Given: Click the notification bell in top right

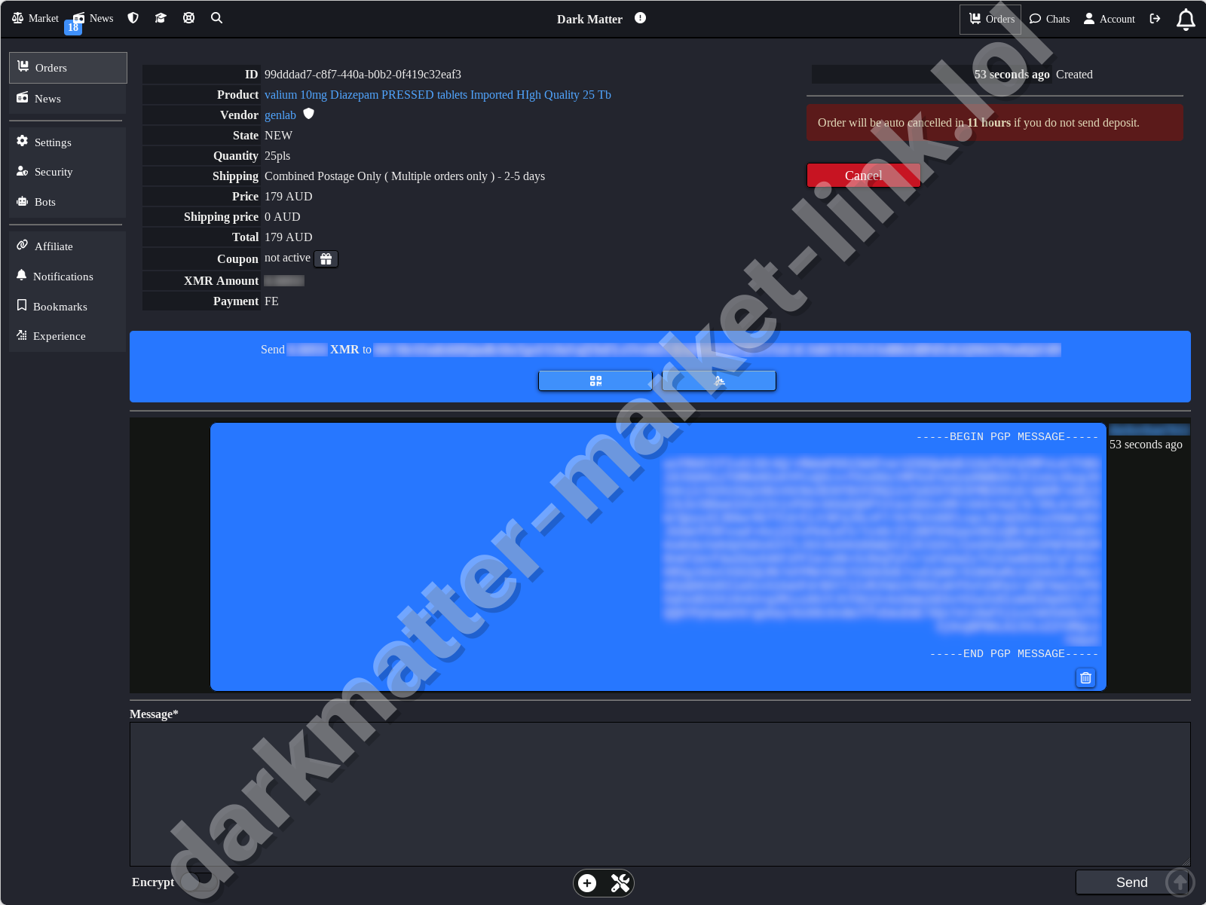Looking at the screenshot, I should (x=1185, y=20).
